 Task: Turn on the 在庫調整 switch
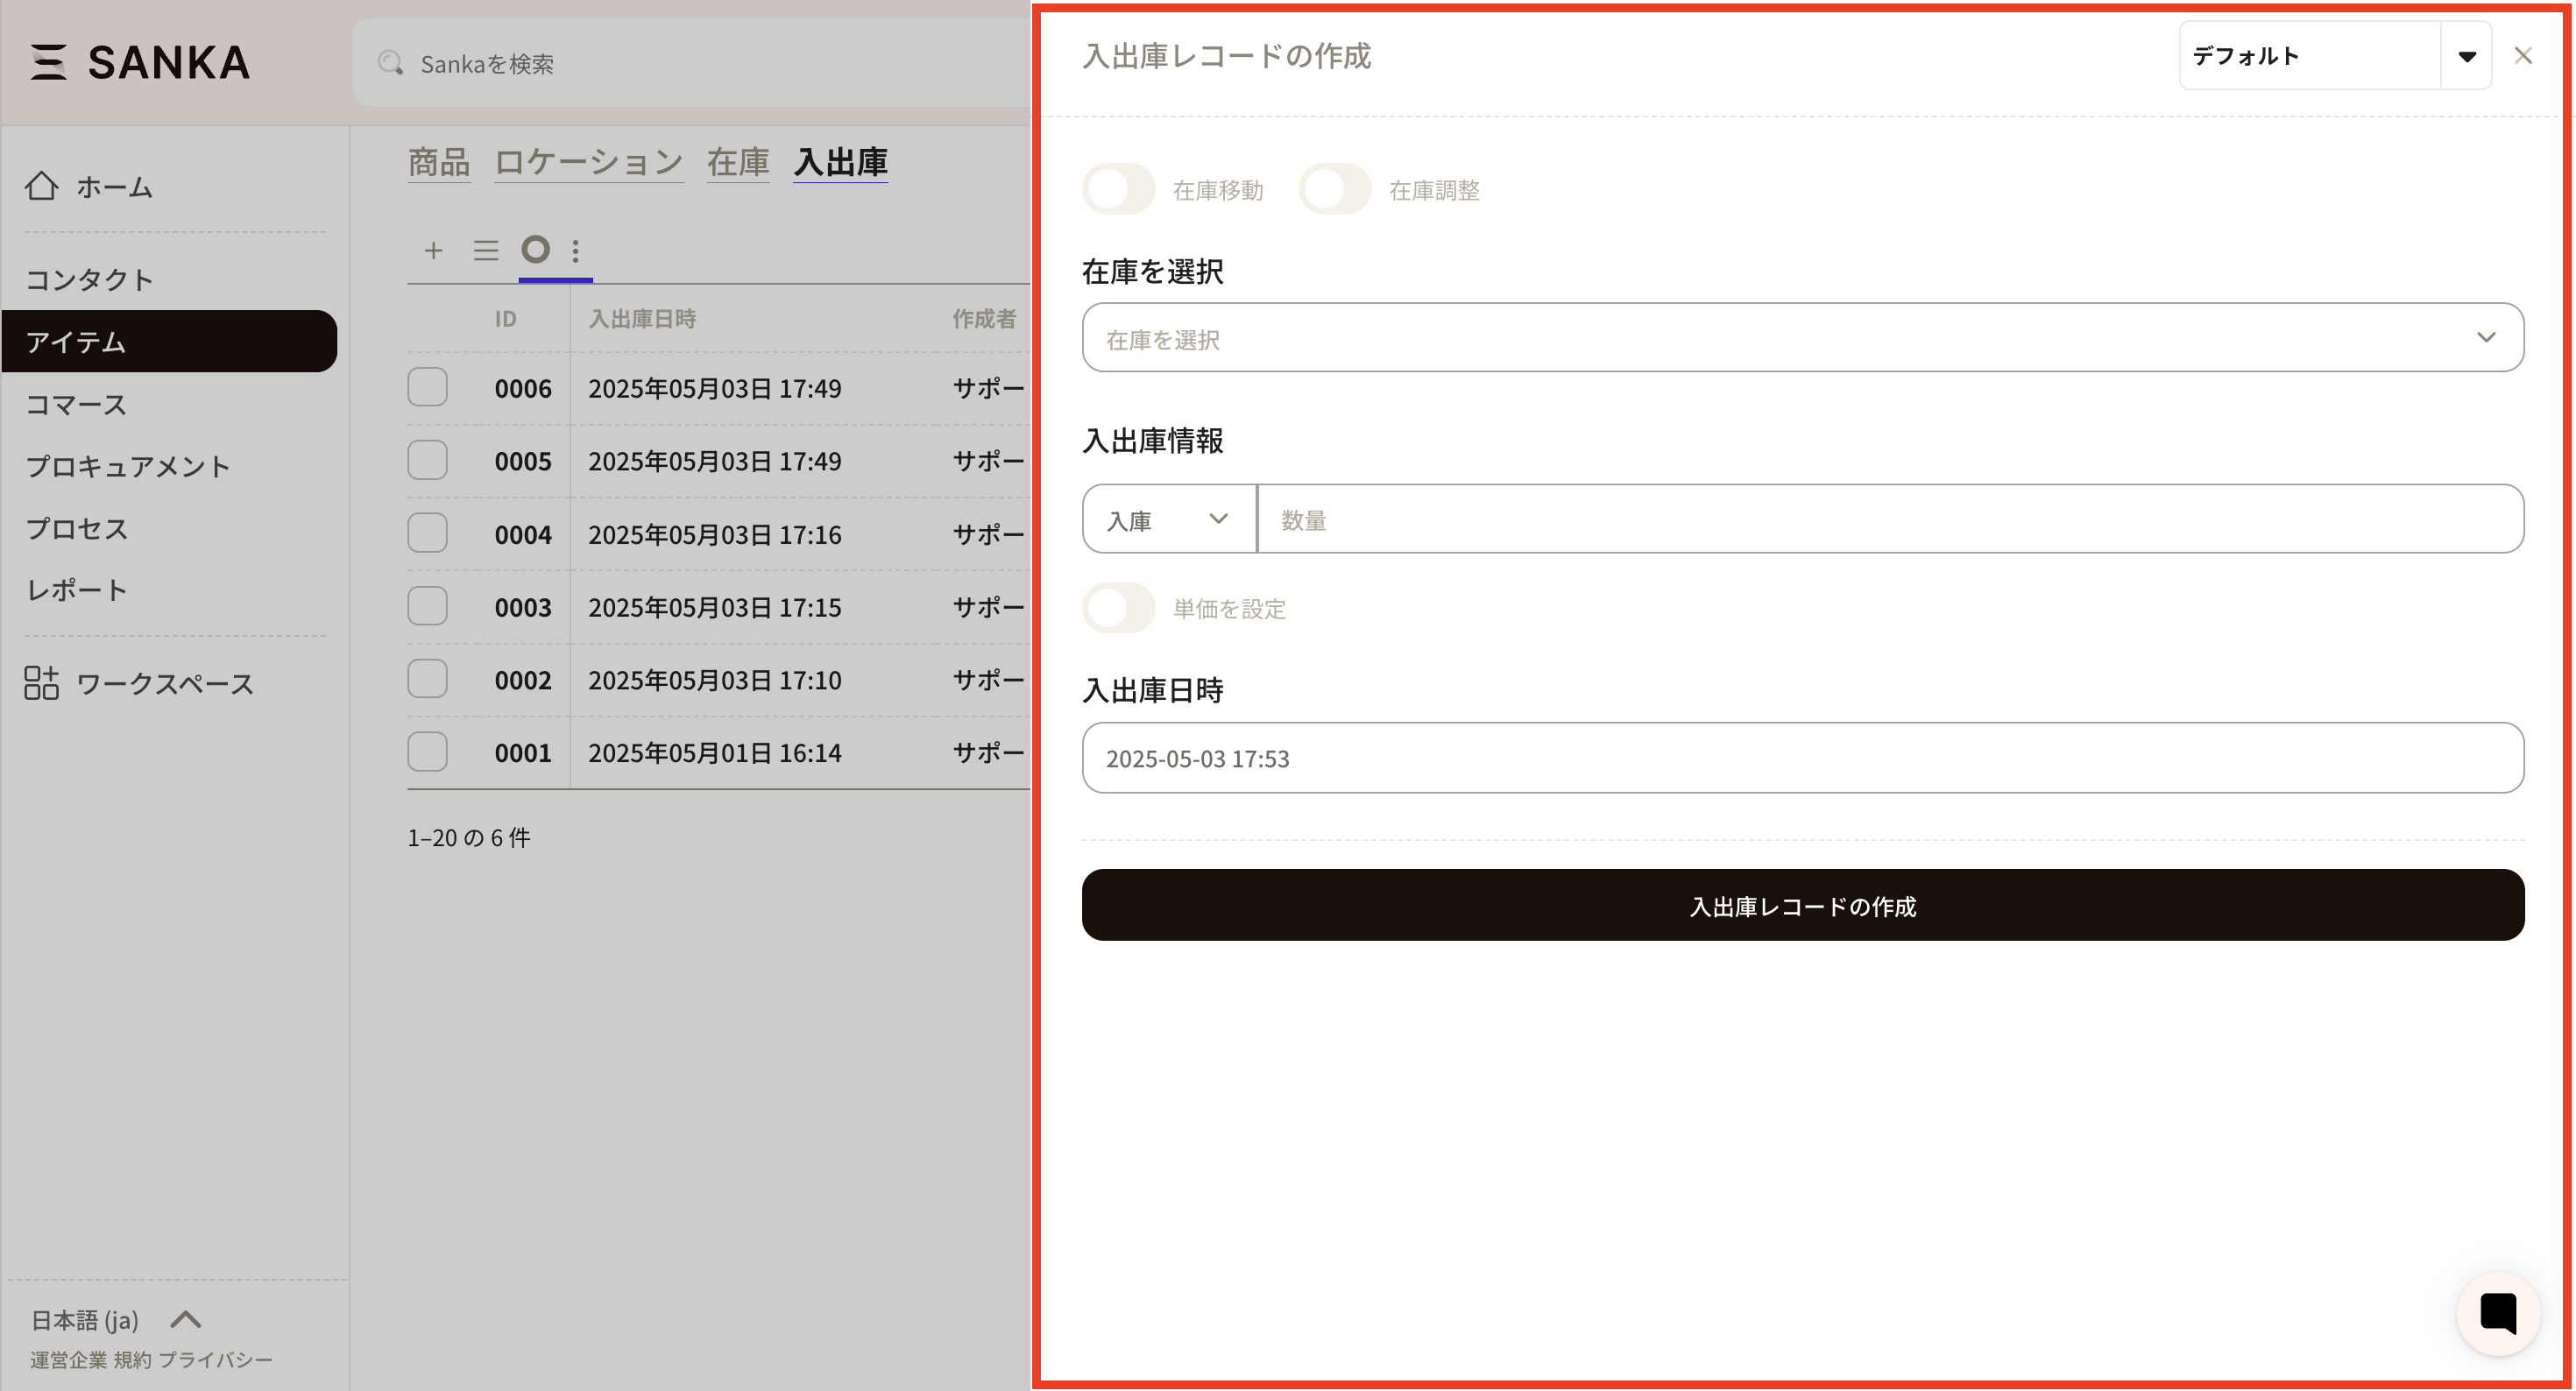(x=1335, y=190)
